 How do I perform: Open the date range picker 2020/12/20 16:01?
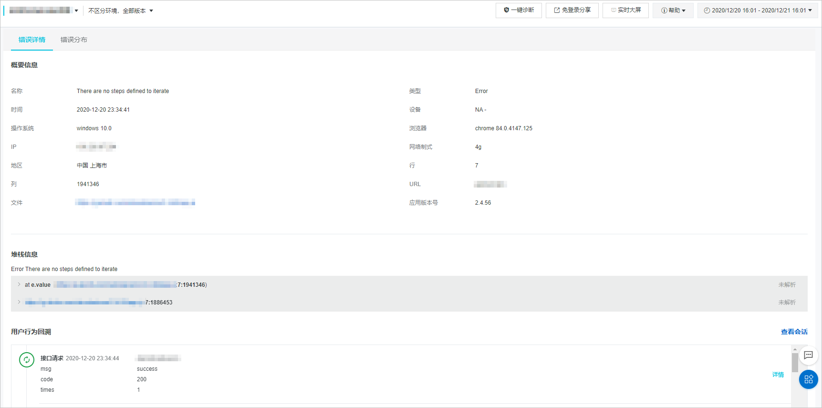[758, 10]
